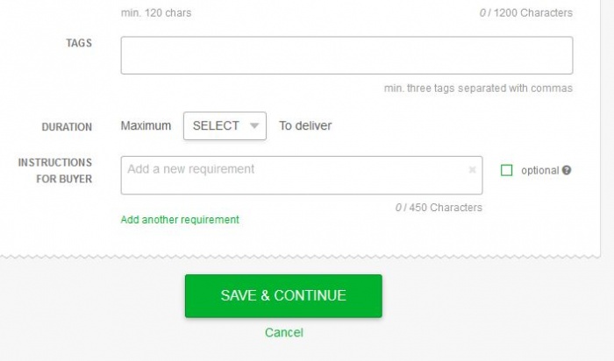Focus the Tags input field

pos(346,55)
